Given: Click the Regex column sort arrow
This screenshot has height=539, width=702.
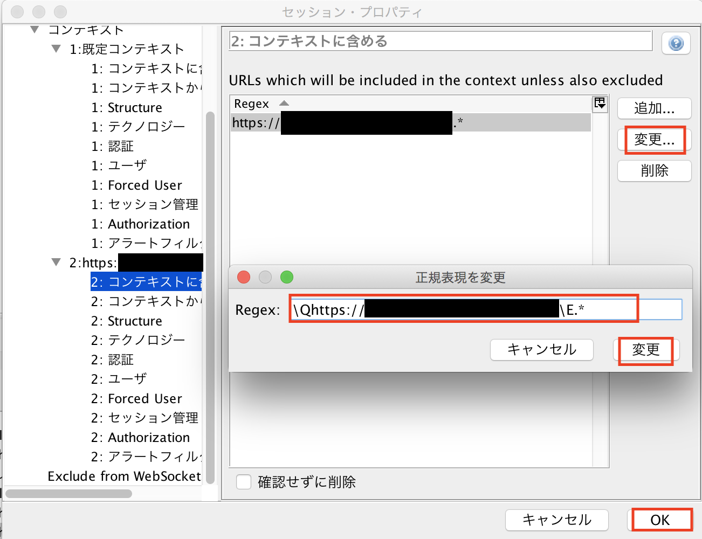Looking at the screenshot, I should click(x=284, y=103).
